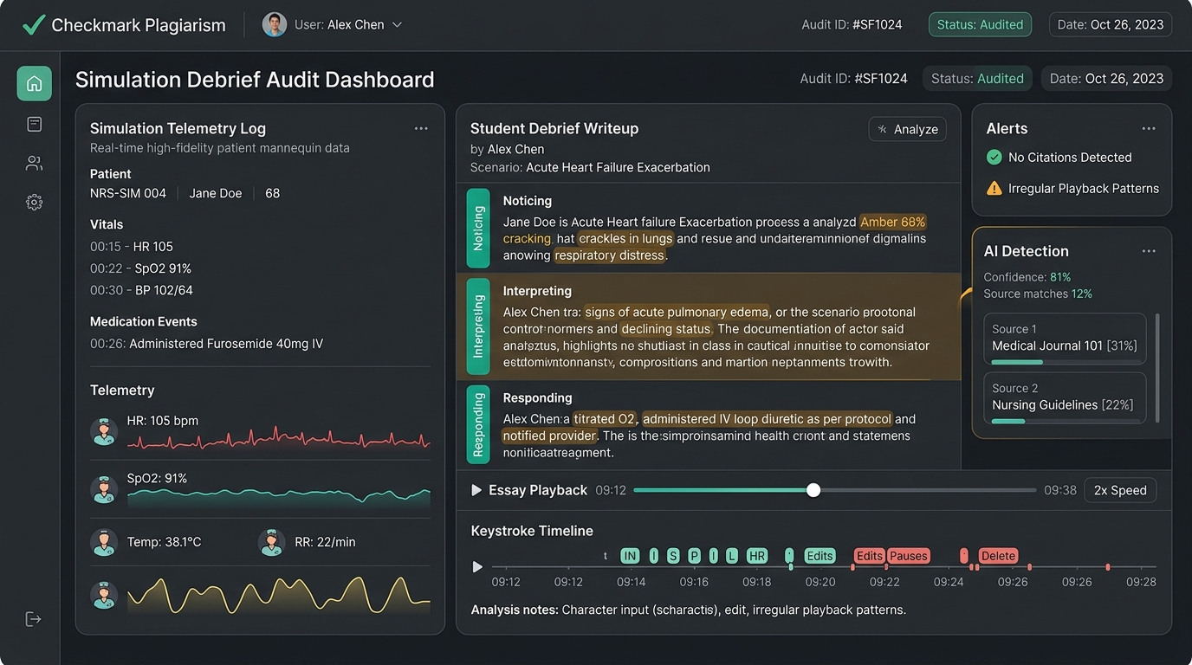The width and height of the screenshot is (1192, 665).
Task: Open the Alerts panel options menu
Action: [1149, 128]
